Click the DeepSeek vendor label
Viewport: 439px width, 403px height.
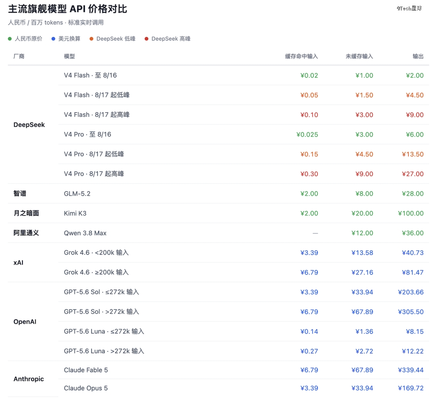point(29,125)
